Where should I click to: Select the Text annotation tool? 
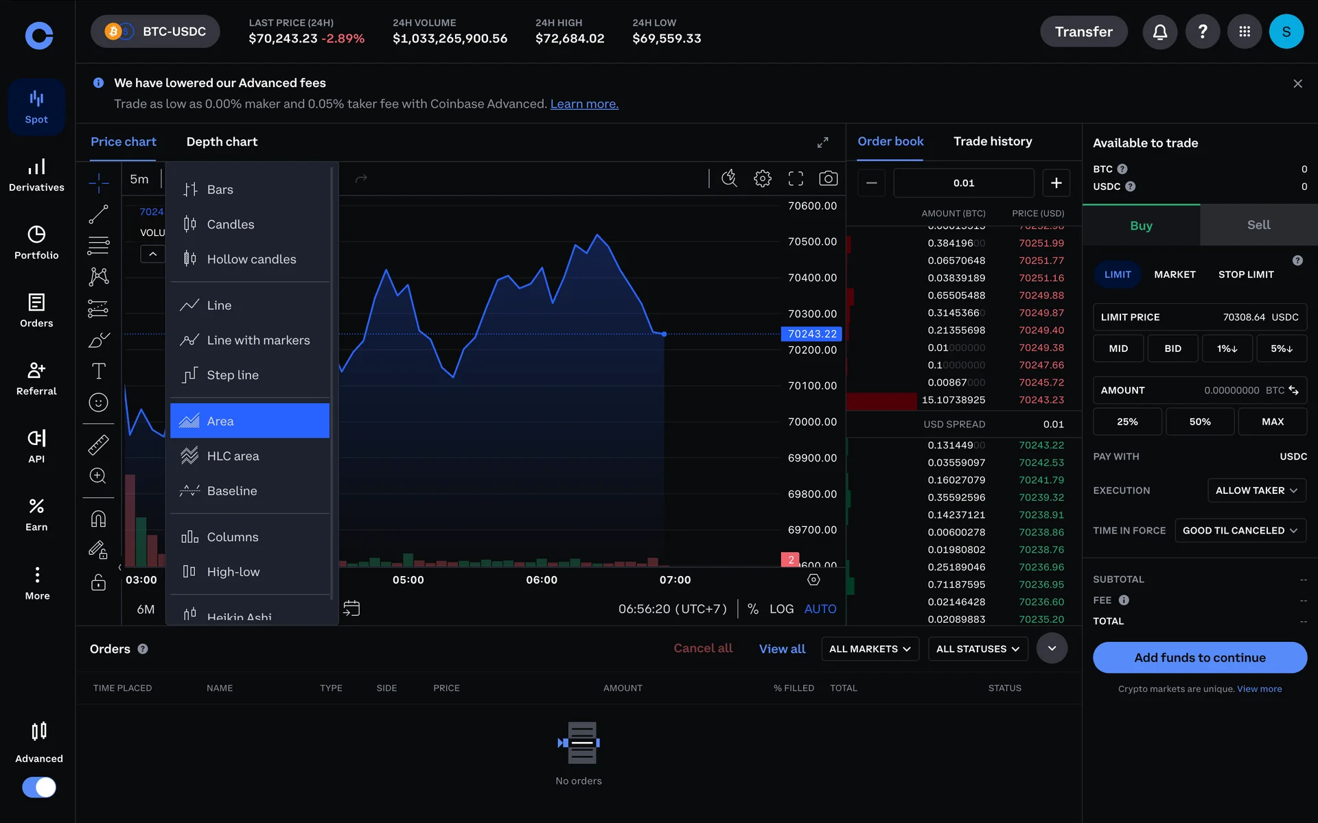click(98, 371)
